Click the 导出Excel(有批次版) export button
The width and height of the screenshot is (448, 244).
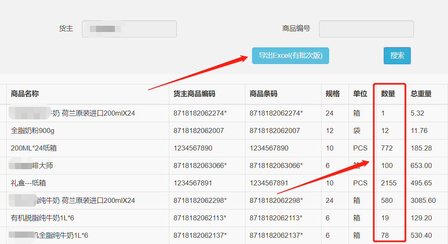pos(290,56)
